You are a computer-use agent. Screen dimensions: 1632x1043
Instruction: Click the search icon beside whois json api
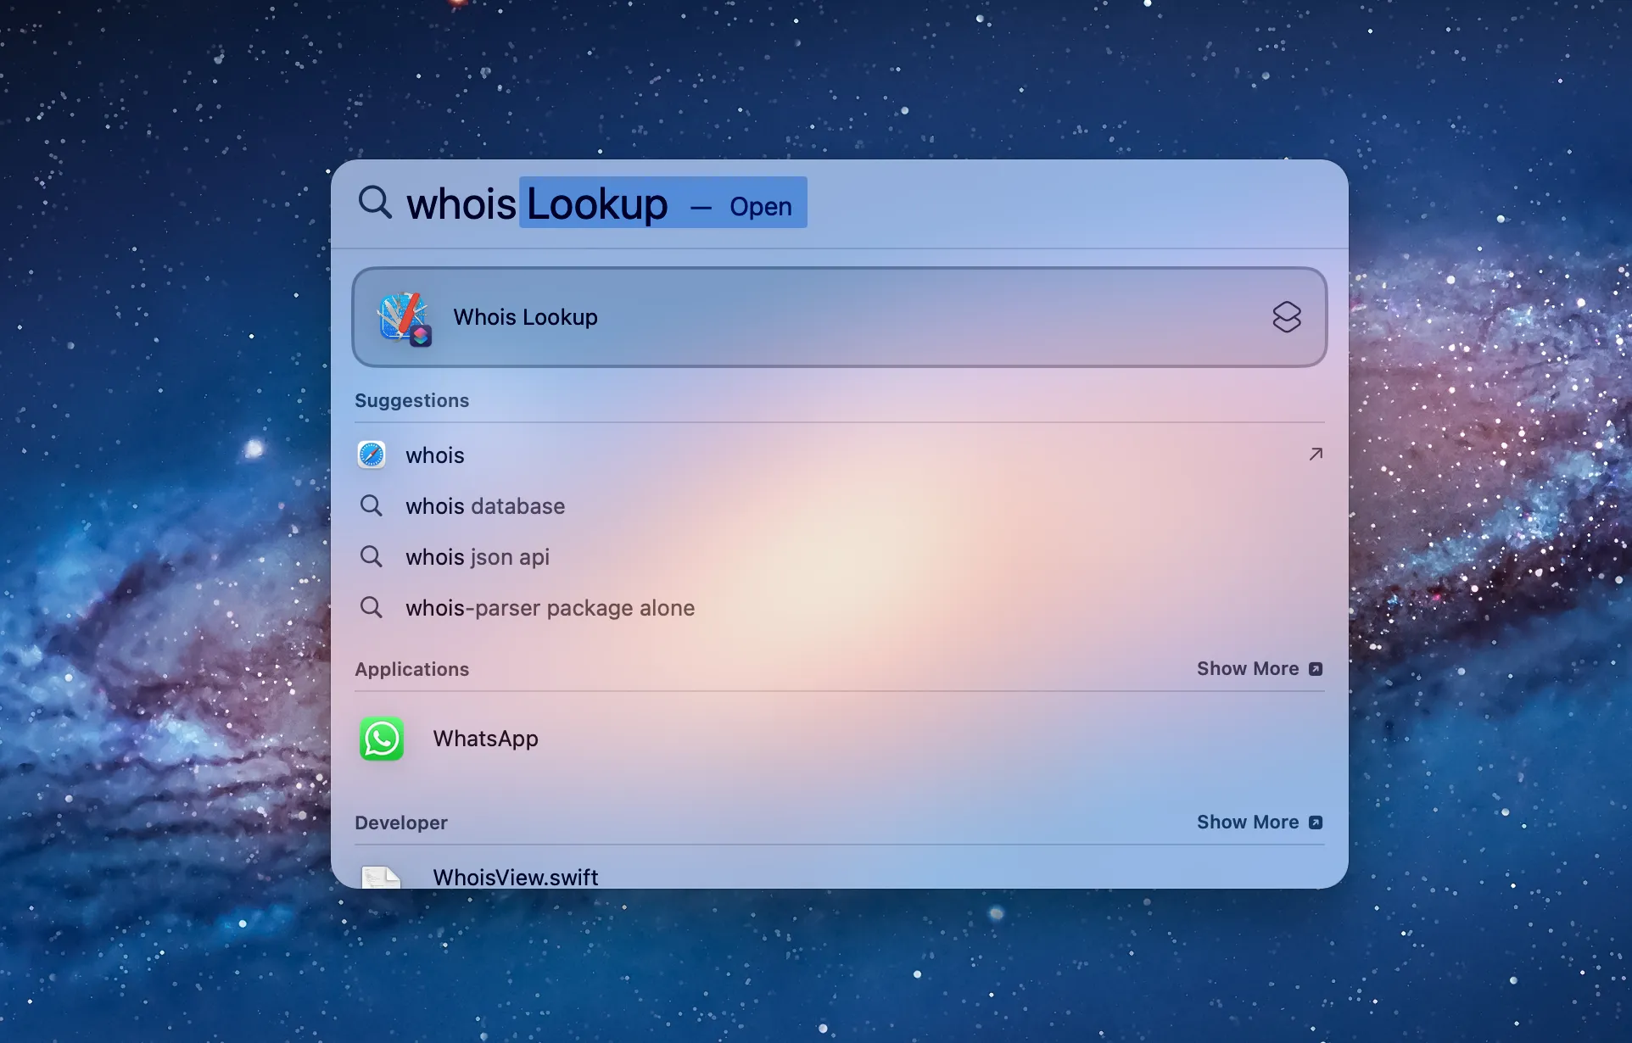click(x=371, y=556)
